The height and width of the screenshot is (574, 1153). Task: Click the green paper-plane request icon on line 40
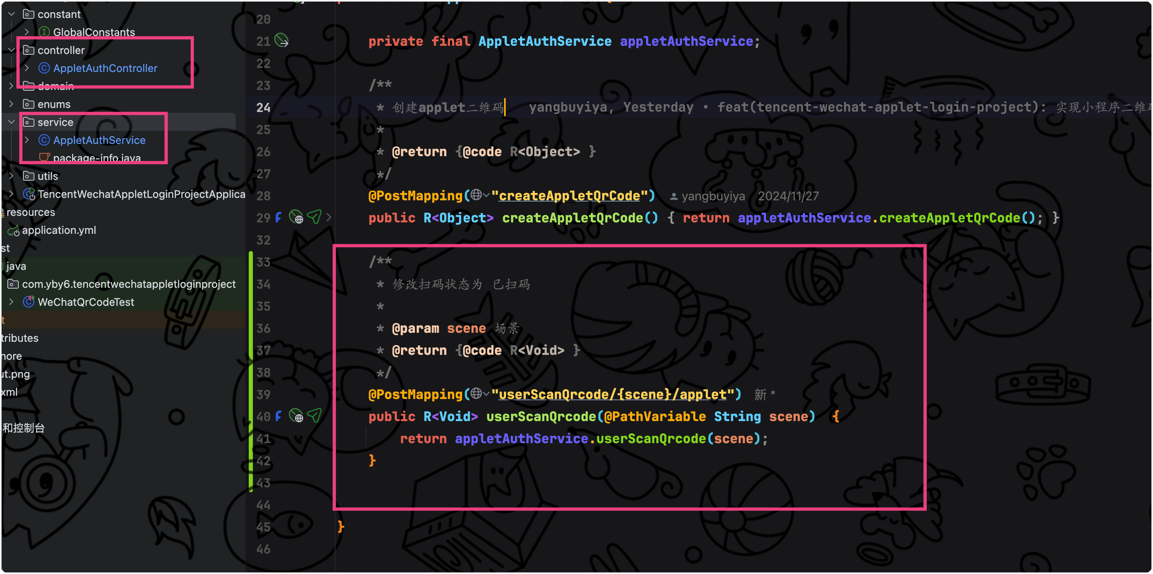point(314,416)
